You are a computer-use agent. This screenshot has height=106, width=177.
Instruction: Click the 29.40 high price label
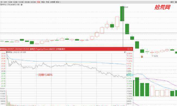click(126, 7)
